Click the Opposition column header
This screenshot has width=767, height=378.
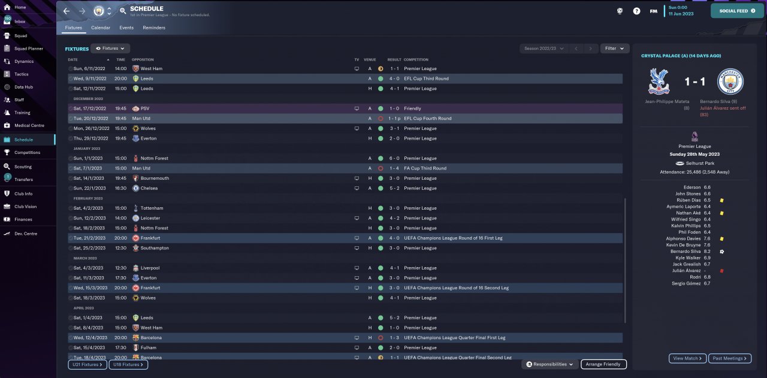click(x=143, y=59)
